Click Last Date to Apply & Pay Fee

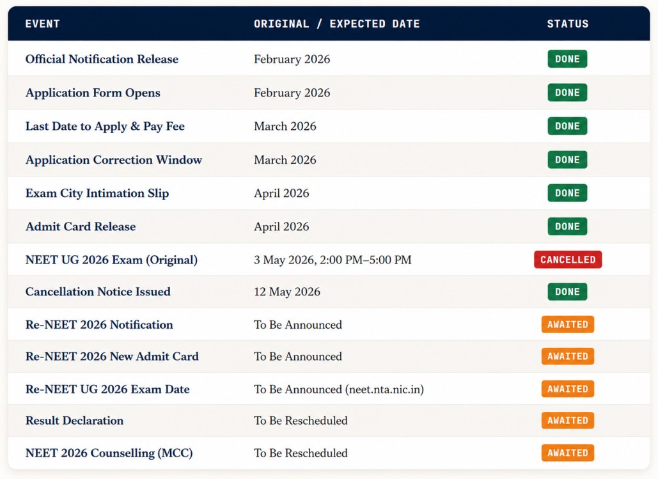point(105,127)
